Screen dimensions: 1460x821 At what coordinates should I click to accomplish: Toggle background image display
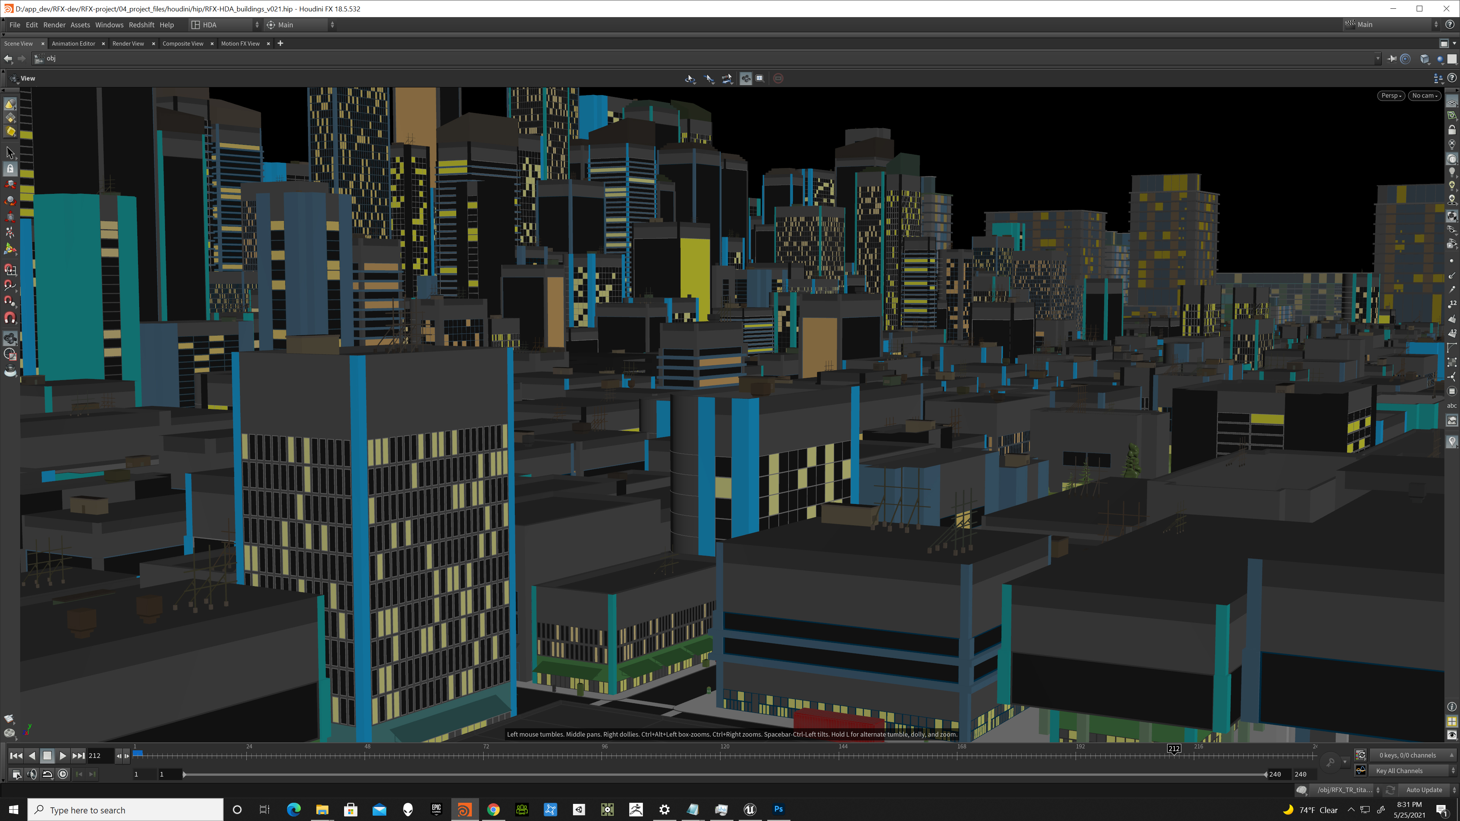point(1452,420)
